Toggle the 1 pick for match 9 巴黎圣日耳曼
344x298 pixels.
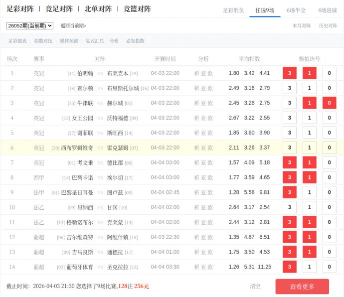(309, 192)
